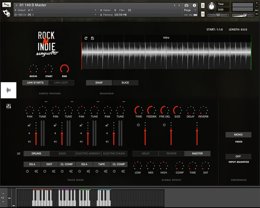Screen dimensions: 260x208
Task: Open the mixer faders icon in left sidebar
Action: (x=8, y=106)
